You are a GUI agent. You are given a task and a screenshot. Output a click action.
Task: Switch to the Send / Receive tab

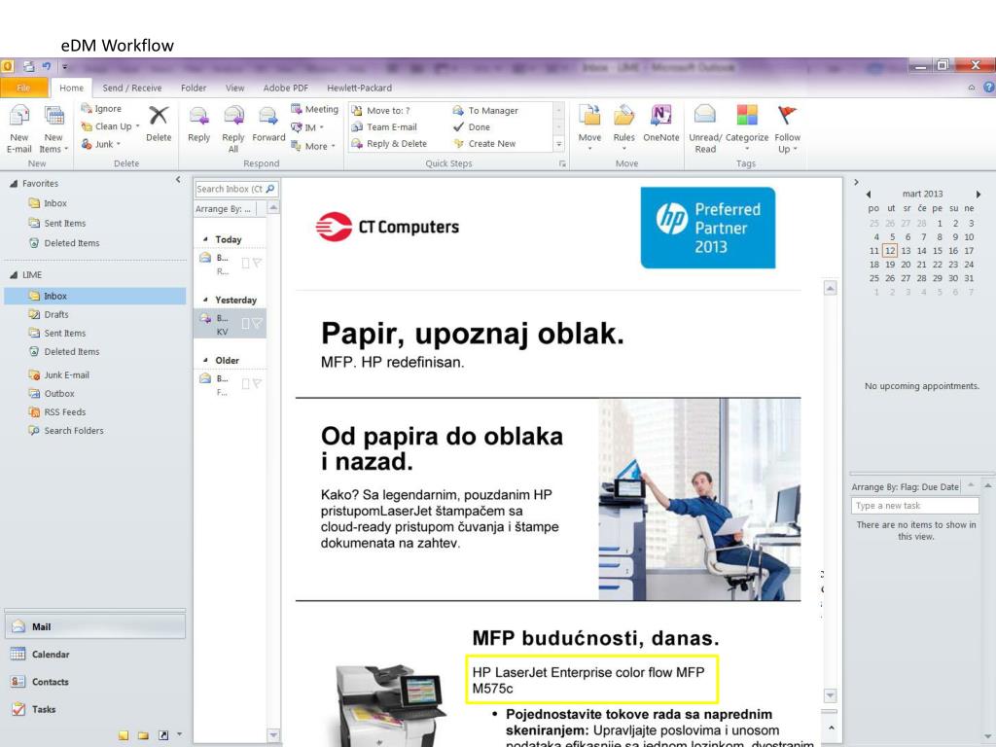pyautogui.click(x=132, y=88)
